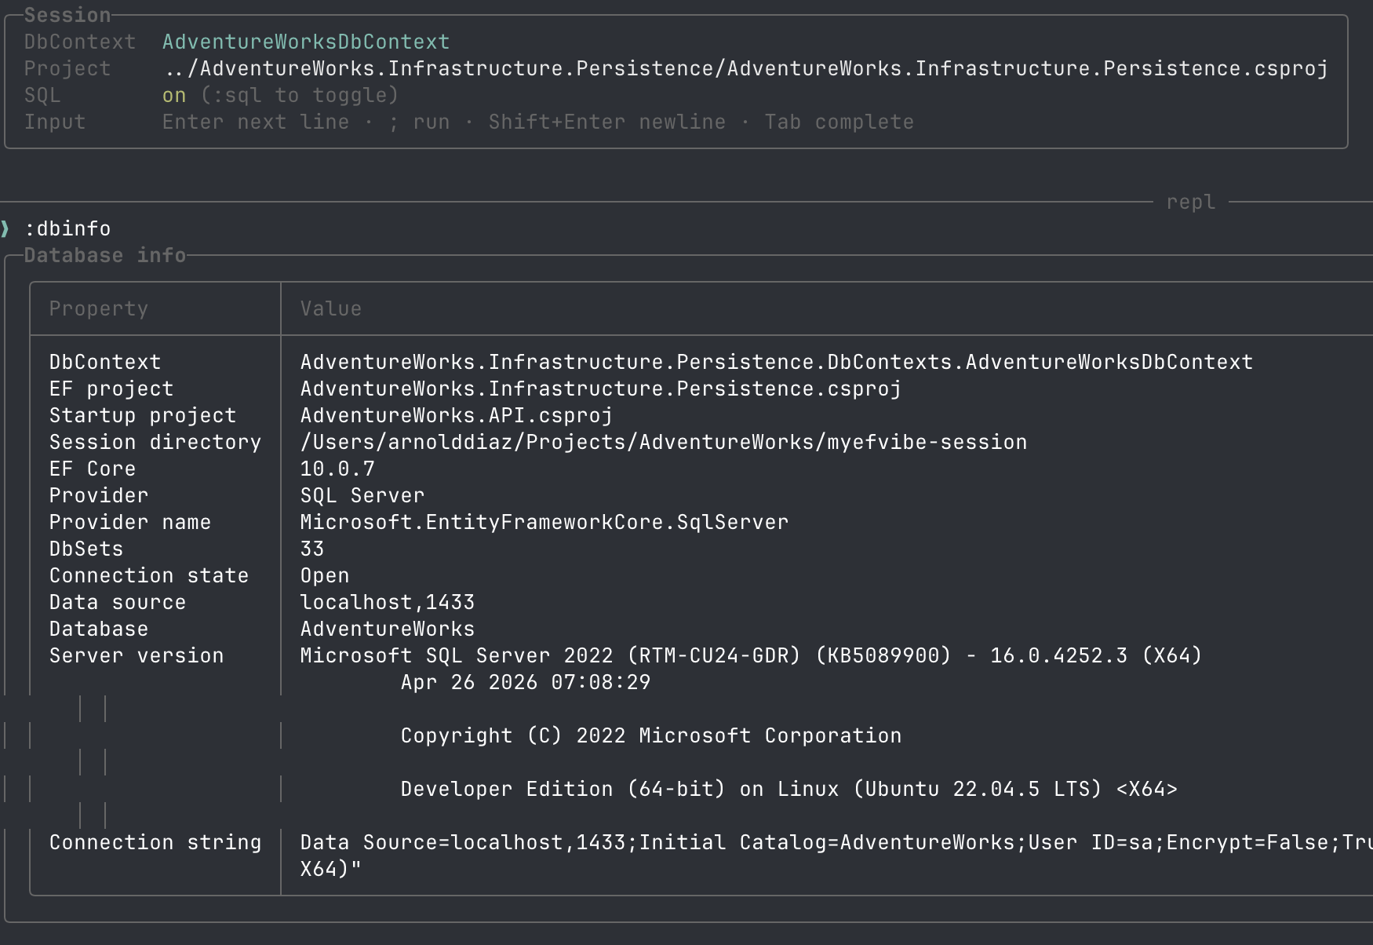The image size is (1373, 945).
Task: Select the 'Provider' property cell
Action: click(99, 495)
